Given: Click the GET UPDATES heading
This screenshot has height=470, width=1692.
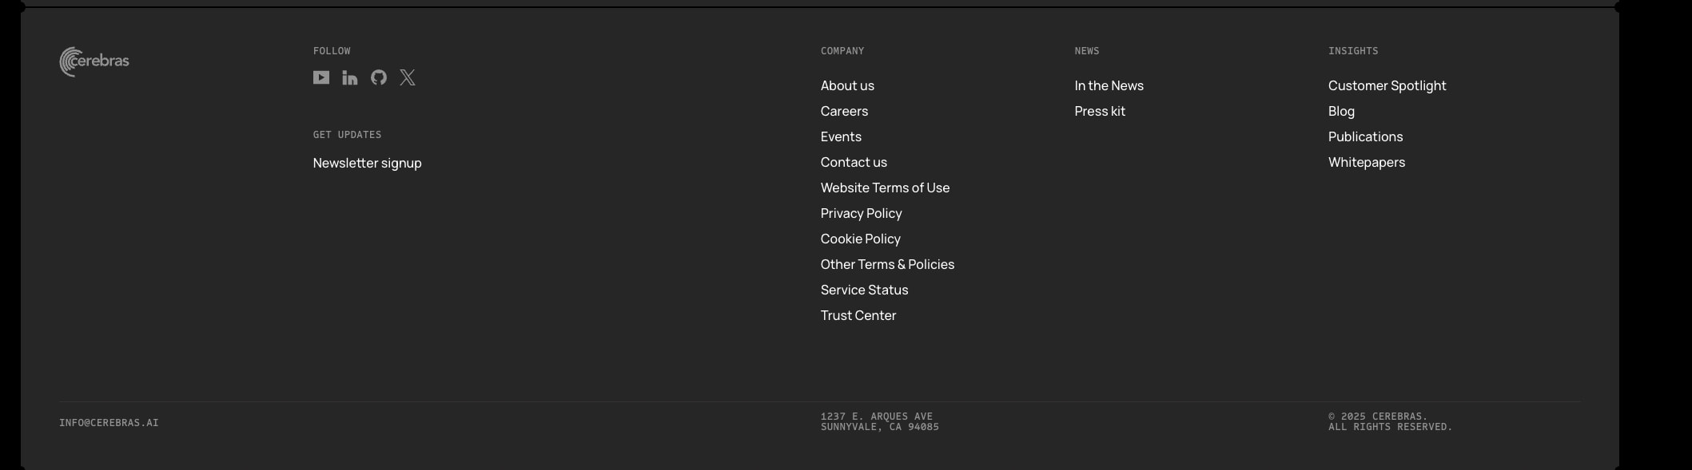Looking at the screenshot, I should click(347, 135).
